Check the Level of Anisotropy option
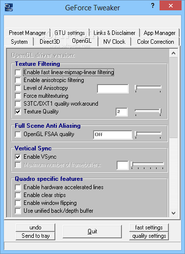The width and height of the screenshot is (185, 254). [18, 88]
